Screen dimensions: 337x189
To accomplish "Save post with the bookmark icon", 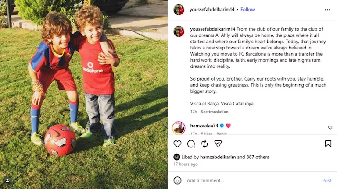I will (x=328, y=144).
